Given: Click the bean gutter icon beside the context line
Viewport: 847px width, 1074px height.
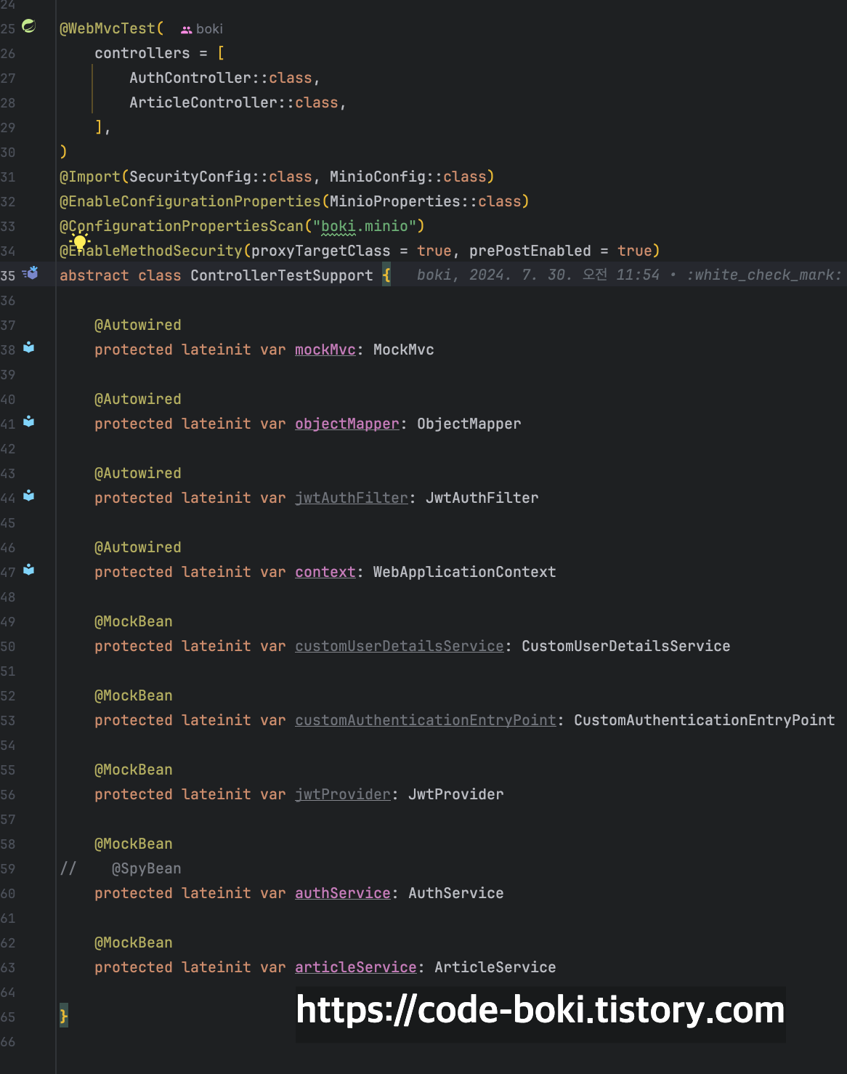Looking at the screenshot, I should click(29, 570).
